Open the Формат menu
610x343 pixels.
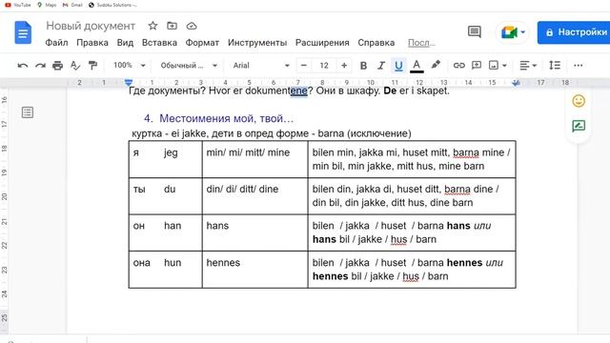202,43
